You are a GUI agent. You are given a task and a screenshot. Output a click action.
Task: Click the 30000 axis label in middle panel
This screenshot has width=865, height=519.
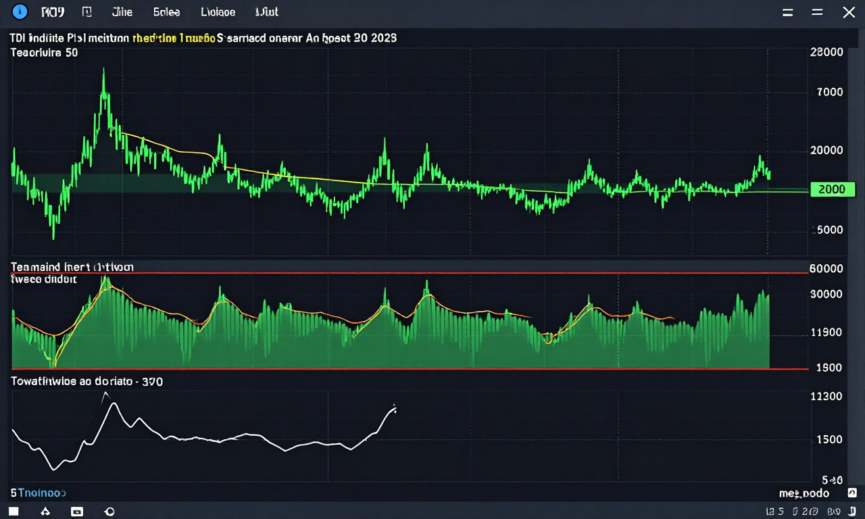point(826,294)
